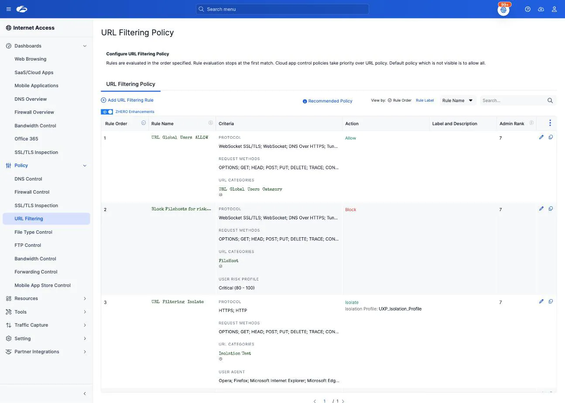The width and height of the screenshot is (565, 403).
Task: Open the table column options kebab menu
Action: pos(550,123)
